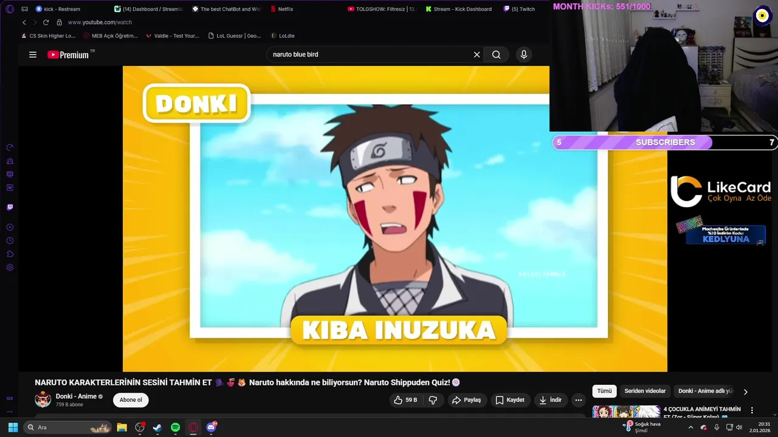The width and height of the screenshot is (778, 437).
Task: Open the settings gear in Opera sidebar
Action: click(10, 268)
